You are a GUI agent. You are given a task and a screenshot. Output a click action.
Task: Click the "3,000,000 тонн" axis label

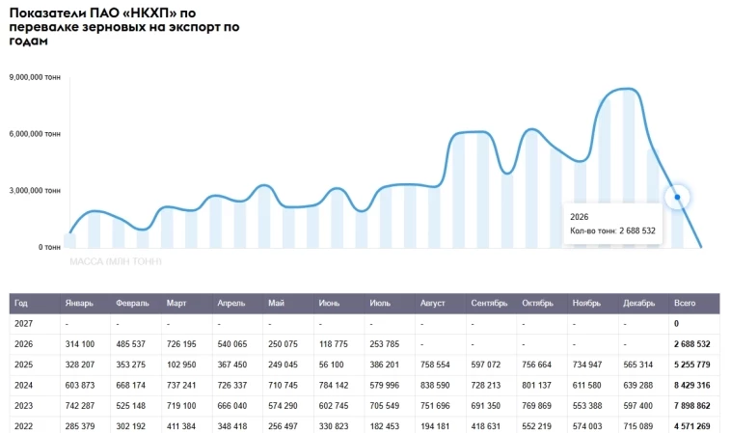click(x=35, y=190)
